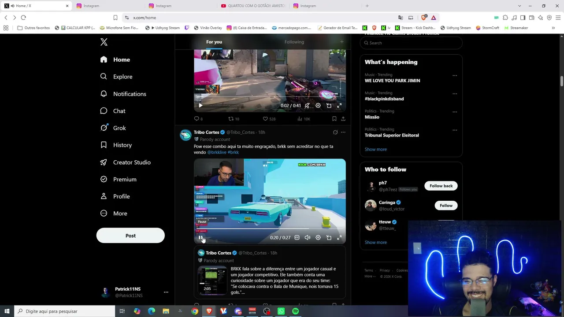The width and height of the screenshot is (564, 317).
Task: Click the X logo in sidebar
Action: tap(104, 42)
